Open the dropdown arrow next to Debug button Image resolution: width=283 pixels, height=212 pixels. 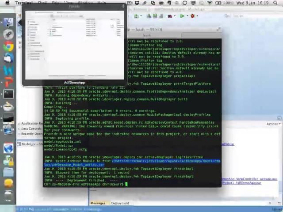pyautogui.click(x=197, y=16)
